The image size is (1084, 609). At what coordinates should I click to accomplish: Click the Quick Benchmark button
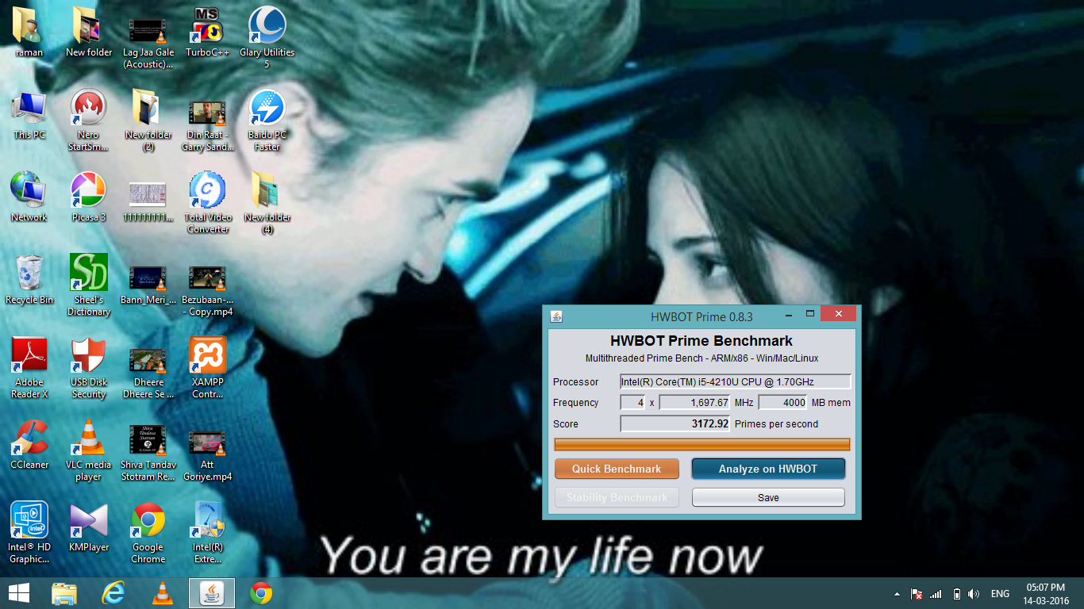[x=617, y=469]
